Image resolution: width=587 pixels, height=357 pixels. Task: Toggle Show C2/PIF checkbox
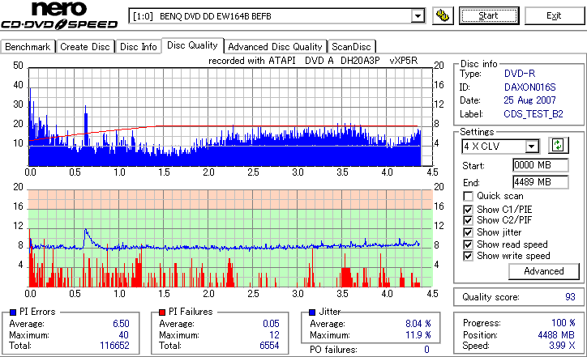point(468,220)
